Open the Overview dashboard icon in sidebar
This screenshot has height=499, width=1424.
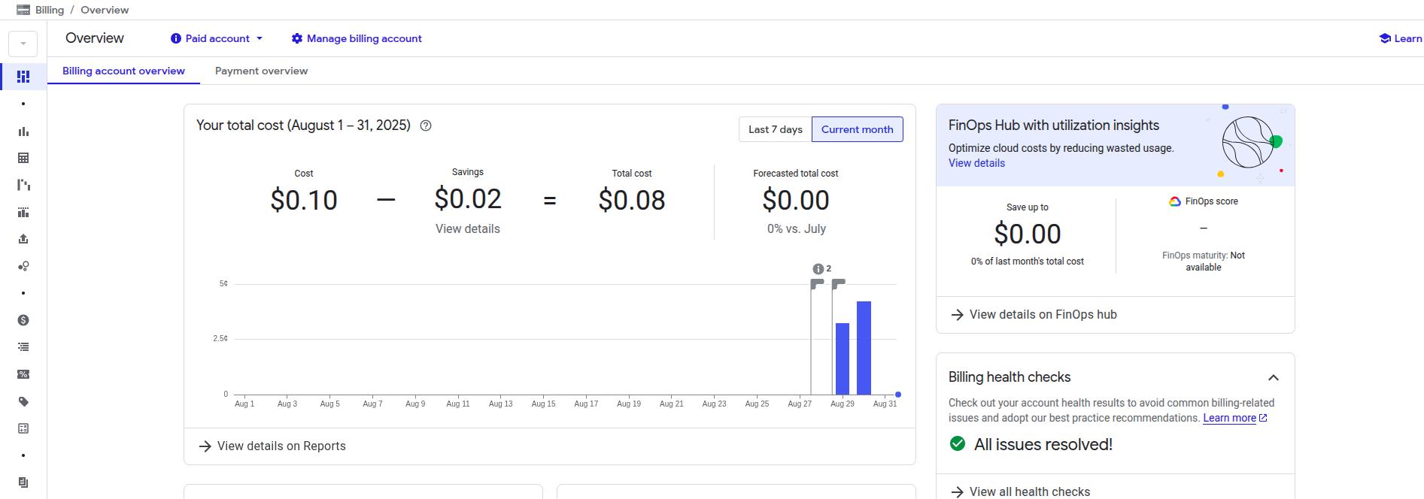(23, 77)
